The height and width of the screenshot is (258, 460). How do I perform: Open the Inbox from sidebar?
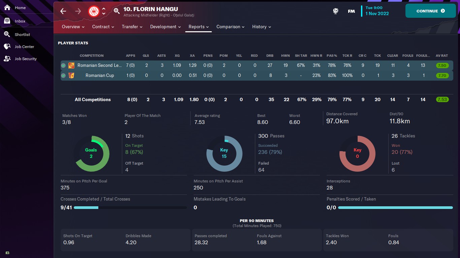[x=20, y=21]
